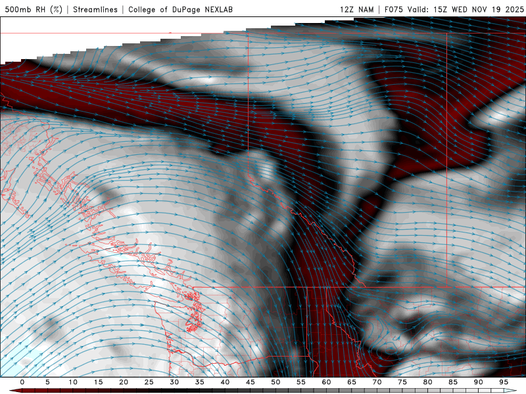Click the 15 label on the colorbar scale
526x394 pixels.
[98, 382]
